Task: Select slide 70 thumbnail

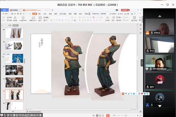Action: (14, 45)
